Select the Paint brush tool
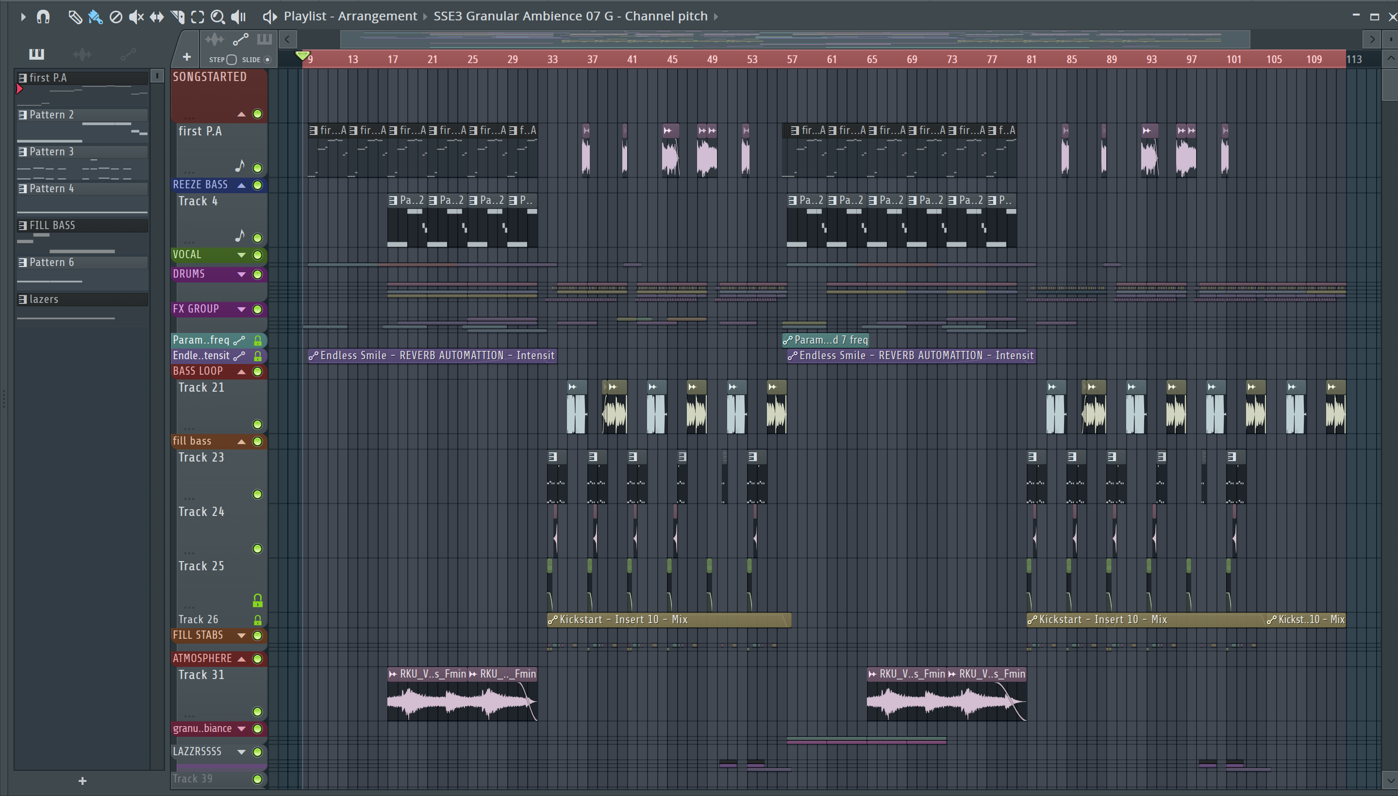Screen dimensions: 1398x796 click(95, 17)
